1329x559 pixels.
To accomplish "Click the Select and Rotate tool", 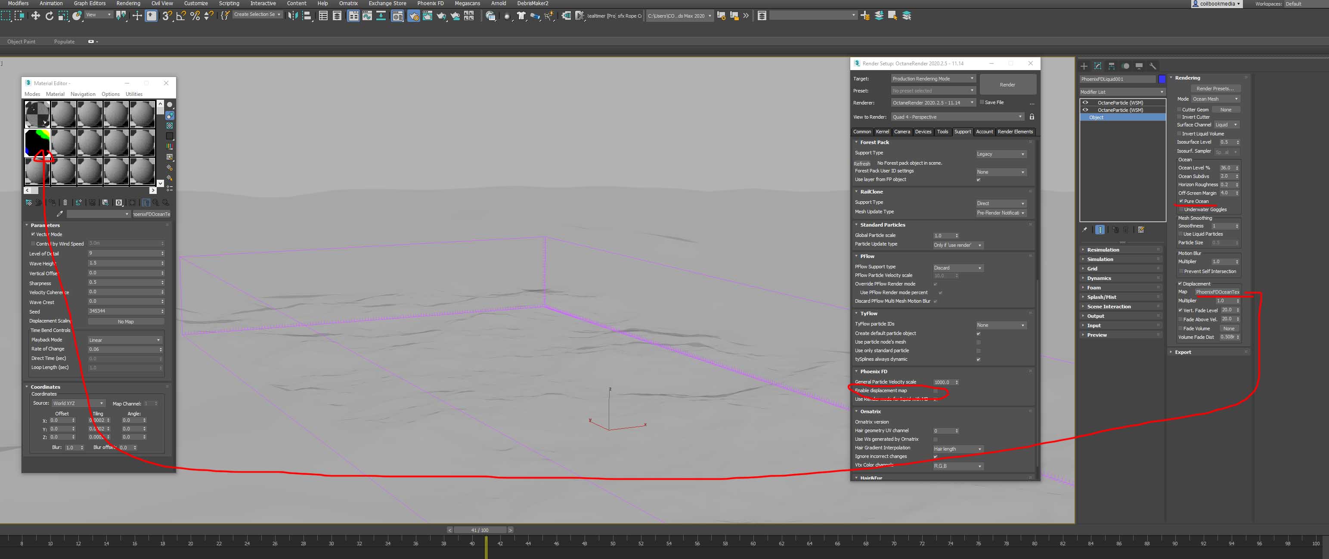I will (x=50, y=16).
